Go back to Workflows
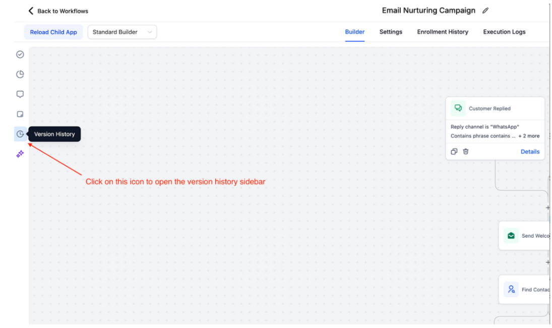Image resolution: width=552 pixels, height=328 pixels. (x=58, y=11)
